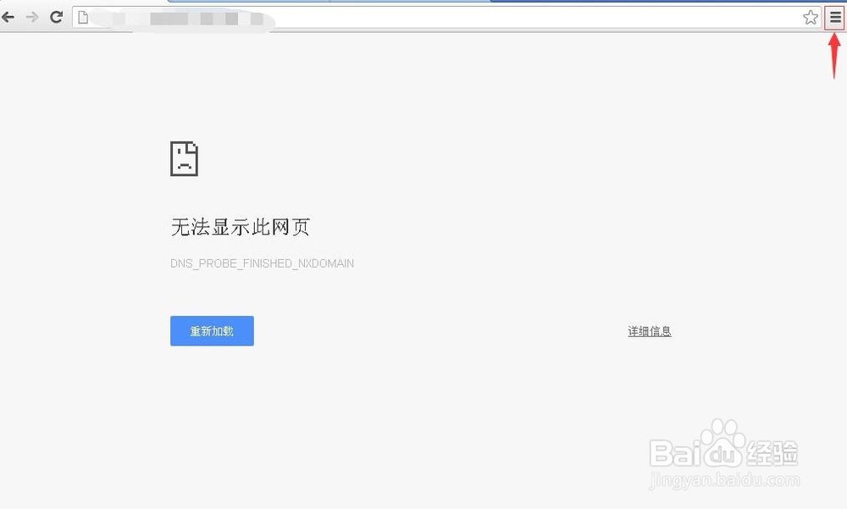Open 详细信息 for more error details

[x=649, y=330]
